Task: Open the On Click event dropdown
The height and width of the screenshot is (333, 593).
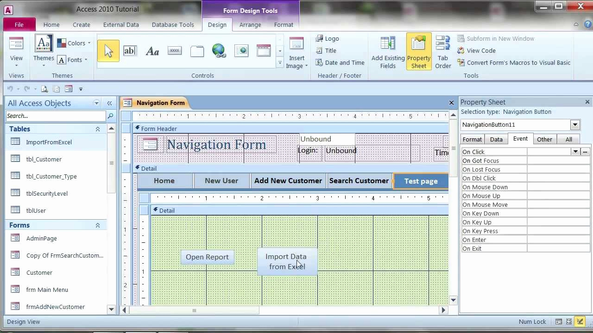Action: (x=575, y=152)
